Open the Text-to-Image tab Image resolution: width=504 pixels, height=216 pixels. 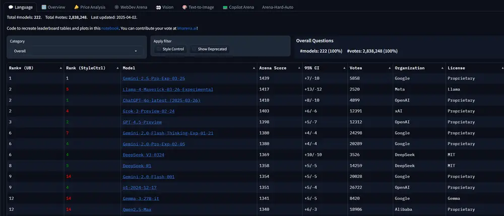point(198,7)
